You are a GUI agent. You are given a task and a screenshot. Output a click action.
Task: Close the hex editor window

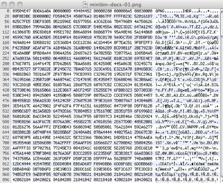(4, 4)
